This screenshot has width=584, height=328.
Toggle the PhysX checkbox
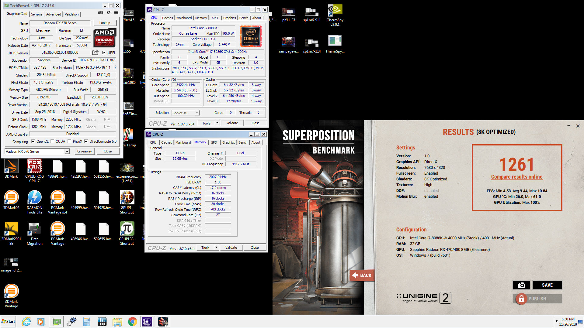(x=69, y=141)
